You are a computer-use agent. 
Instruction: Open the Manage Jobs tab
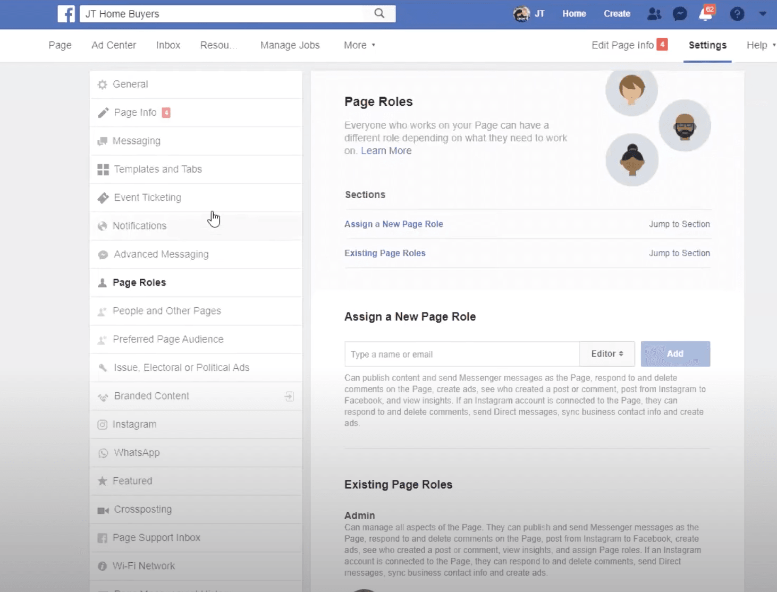(290, 45)
